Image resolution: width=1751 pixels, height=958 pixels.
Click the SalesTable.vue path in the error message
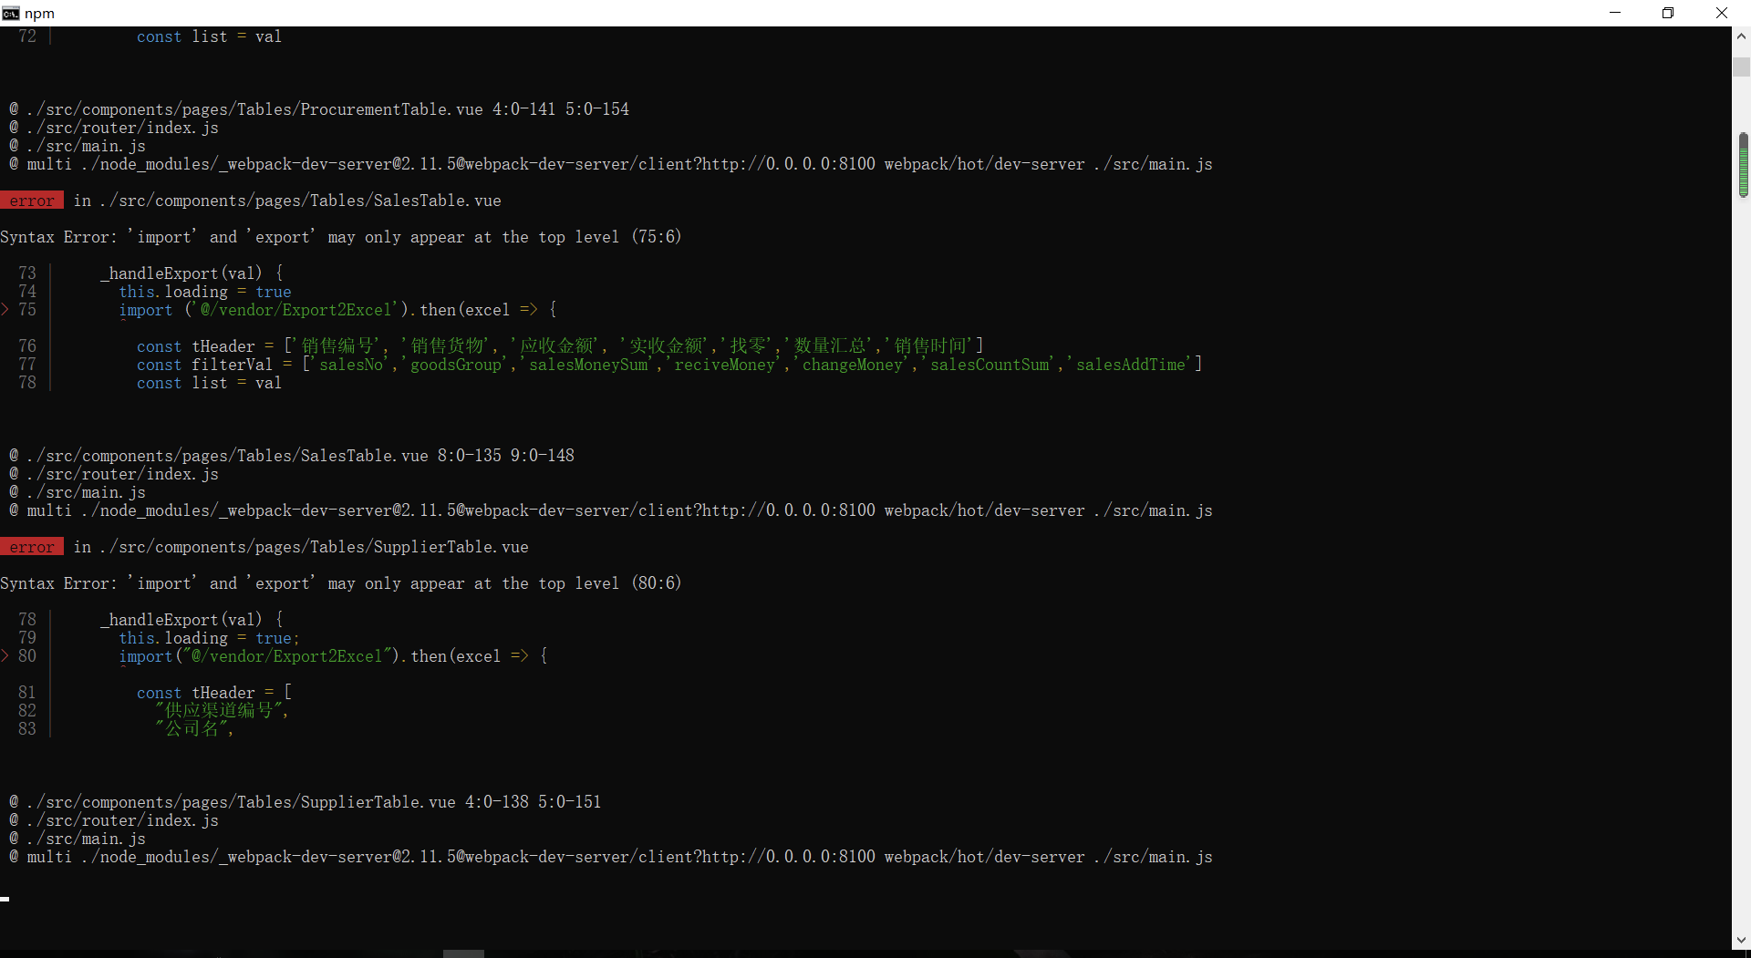[301, 201]
